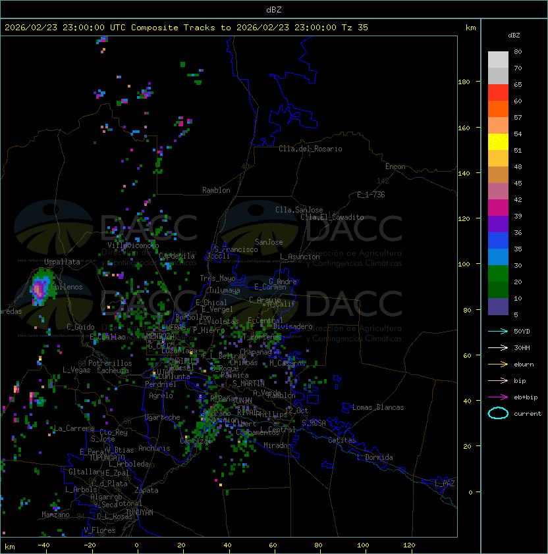The height and width of the screenshot is (554, 548).
Task: Click the white 30HM arrow legend icon
Action: pos(498,348)
